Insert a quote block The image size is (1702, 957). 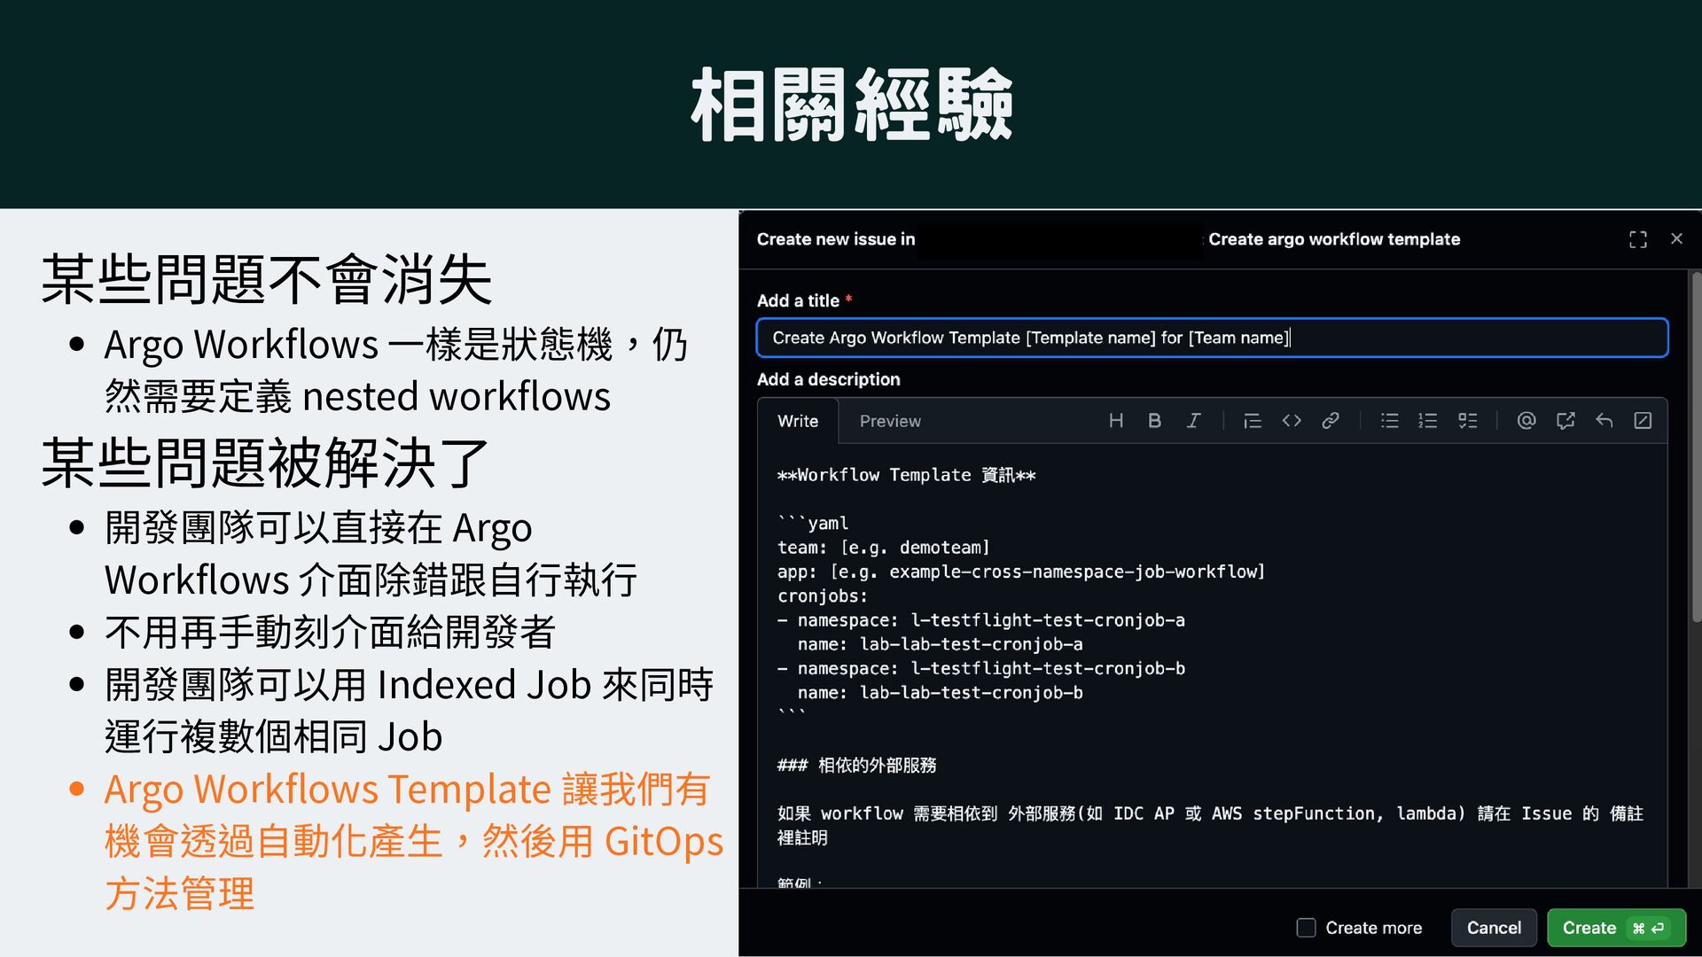click(1252, 421)
